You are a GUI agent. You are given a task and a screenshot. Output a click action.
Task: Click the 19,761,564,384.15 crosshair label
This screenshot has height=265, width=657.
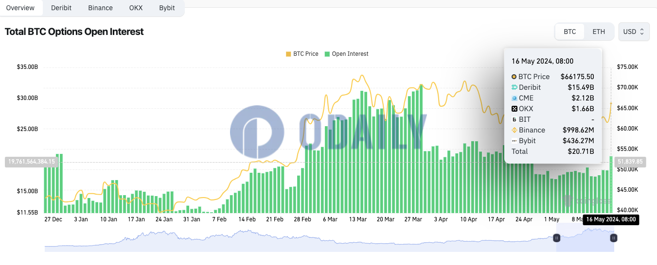point(32,162)
